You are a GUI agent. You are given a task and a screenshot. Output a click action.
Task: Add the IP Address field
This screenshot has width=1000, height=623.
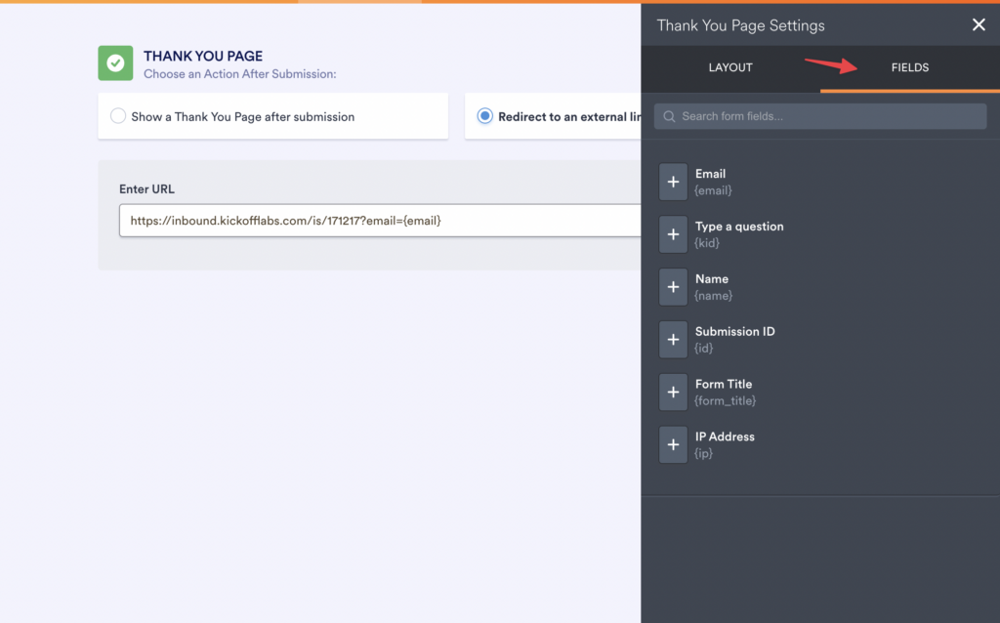673,444
